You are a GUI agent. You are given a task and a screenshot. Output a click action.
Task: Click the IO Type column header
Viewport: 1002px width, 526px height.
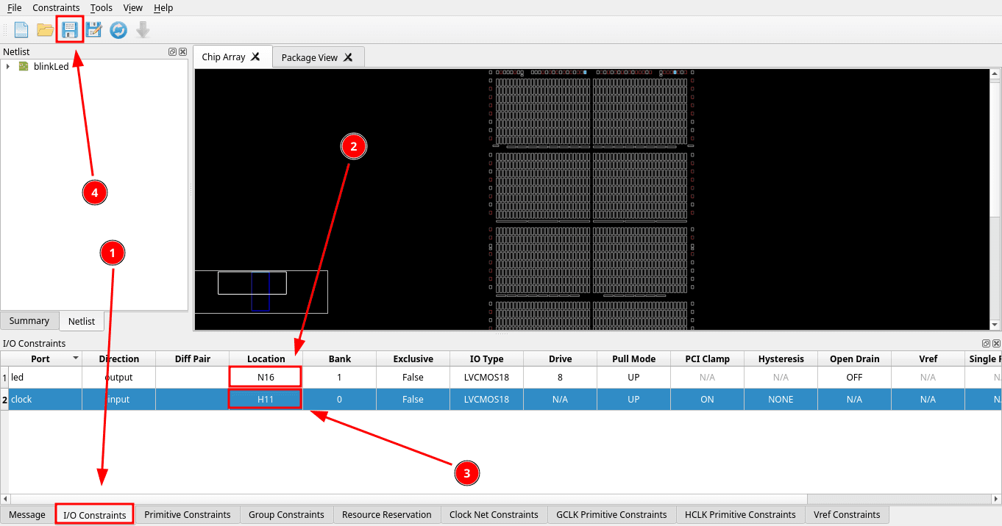click(486, 359)
